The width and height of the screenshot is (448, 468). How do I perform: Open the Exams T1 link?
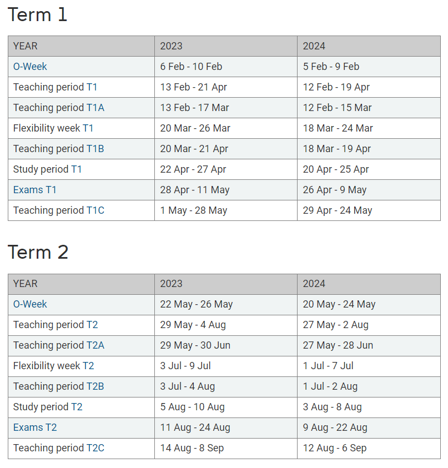coord(34,190)
